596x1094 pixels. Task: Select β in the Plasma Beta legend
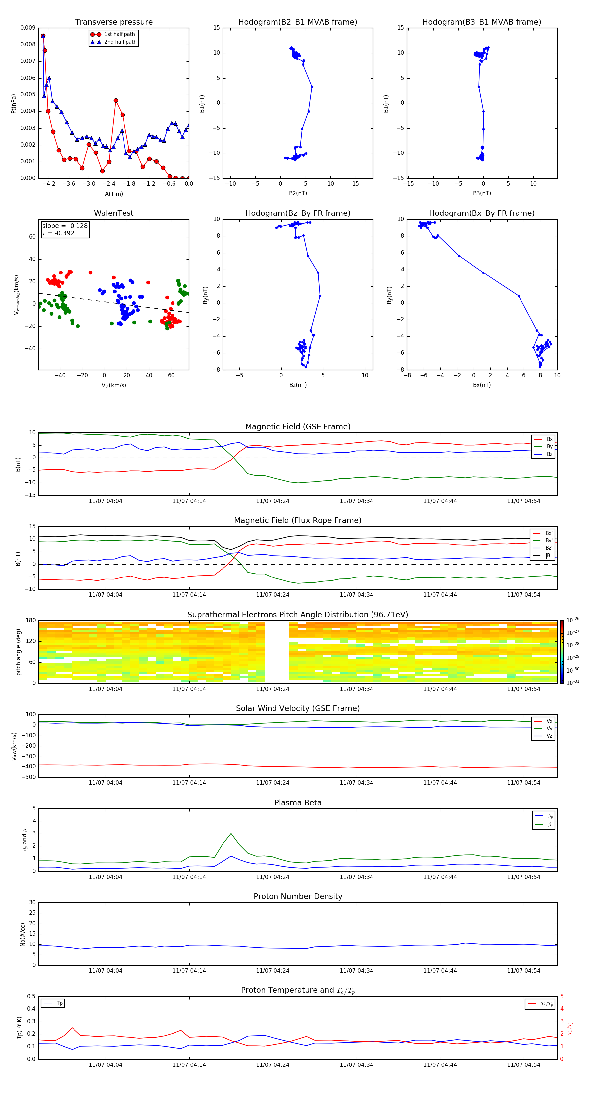pos(544,824)
